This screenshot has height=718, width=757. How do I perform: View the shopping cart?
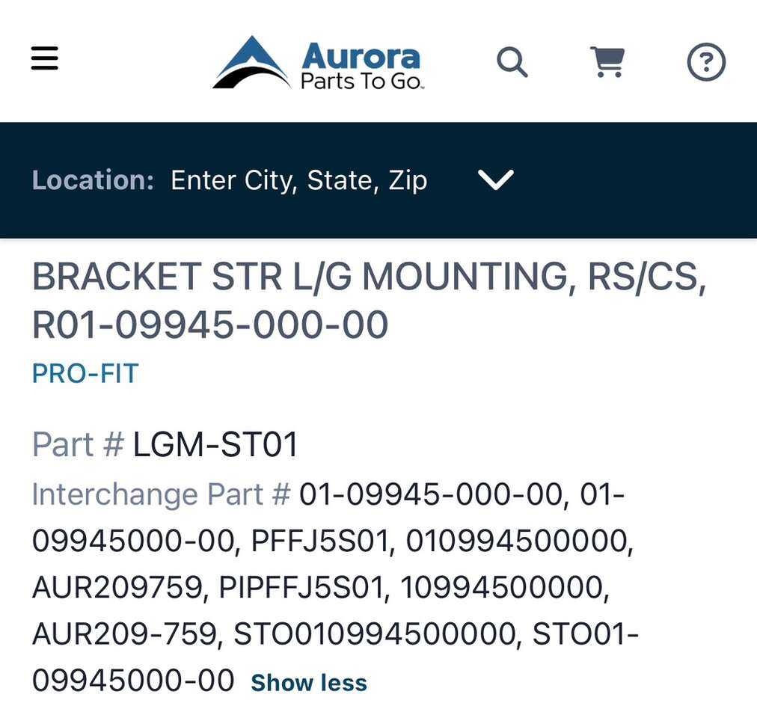[x=607, y=62]
